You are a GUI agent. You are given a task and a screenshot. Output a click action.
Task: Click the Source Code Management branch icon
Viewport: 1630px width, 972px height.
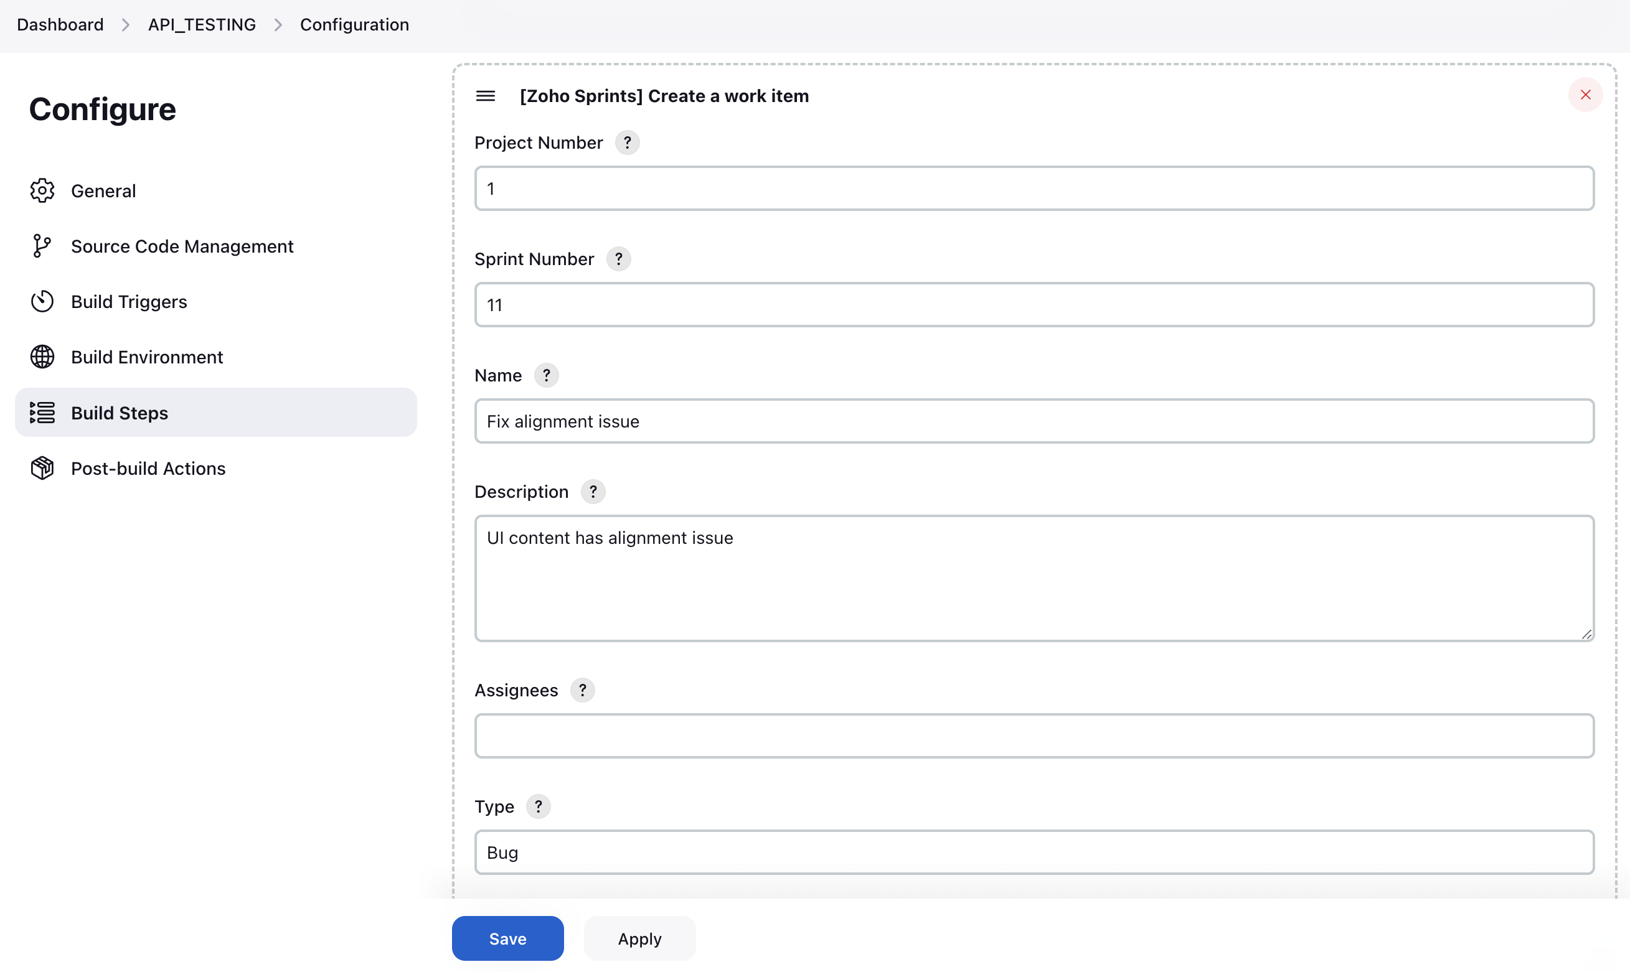click(42, 246)
